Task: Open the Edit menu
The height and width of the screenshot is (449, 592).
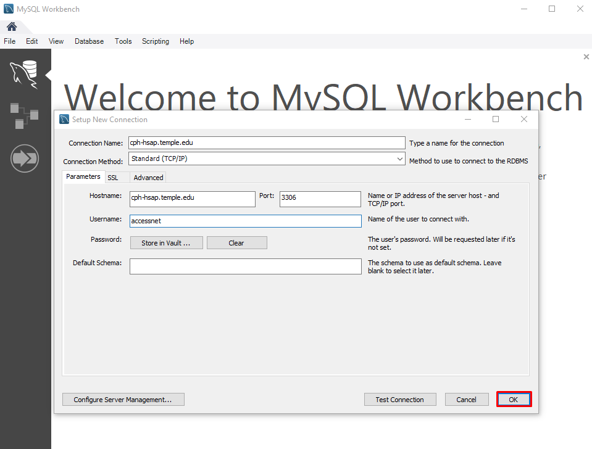Action: (x=31, y=41)
